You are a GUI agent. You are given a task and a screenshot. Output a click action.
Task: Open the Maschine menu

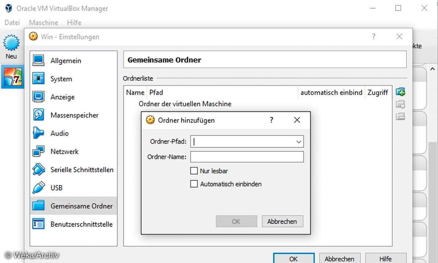(43, 23)
